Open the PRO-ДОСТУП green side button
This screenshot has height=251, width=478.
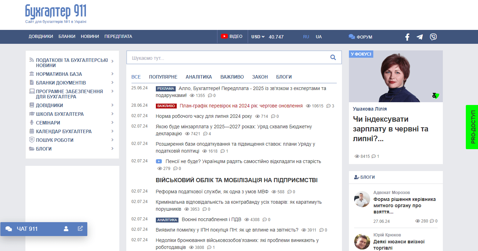[x=472, y=127]
